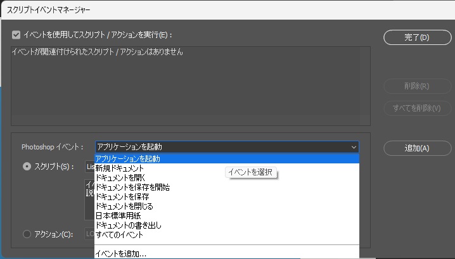Choose ドキュメントを開く from the event list
Viewport: 455px width, 259px height.
227,178
